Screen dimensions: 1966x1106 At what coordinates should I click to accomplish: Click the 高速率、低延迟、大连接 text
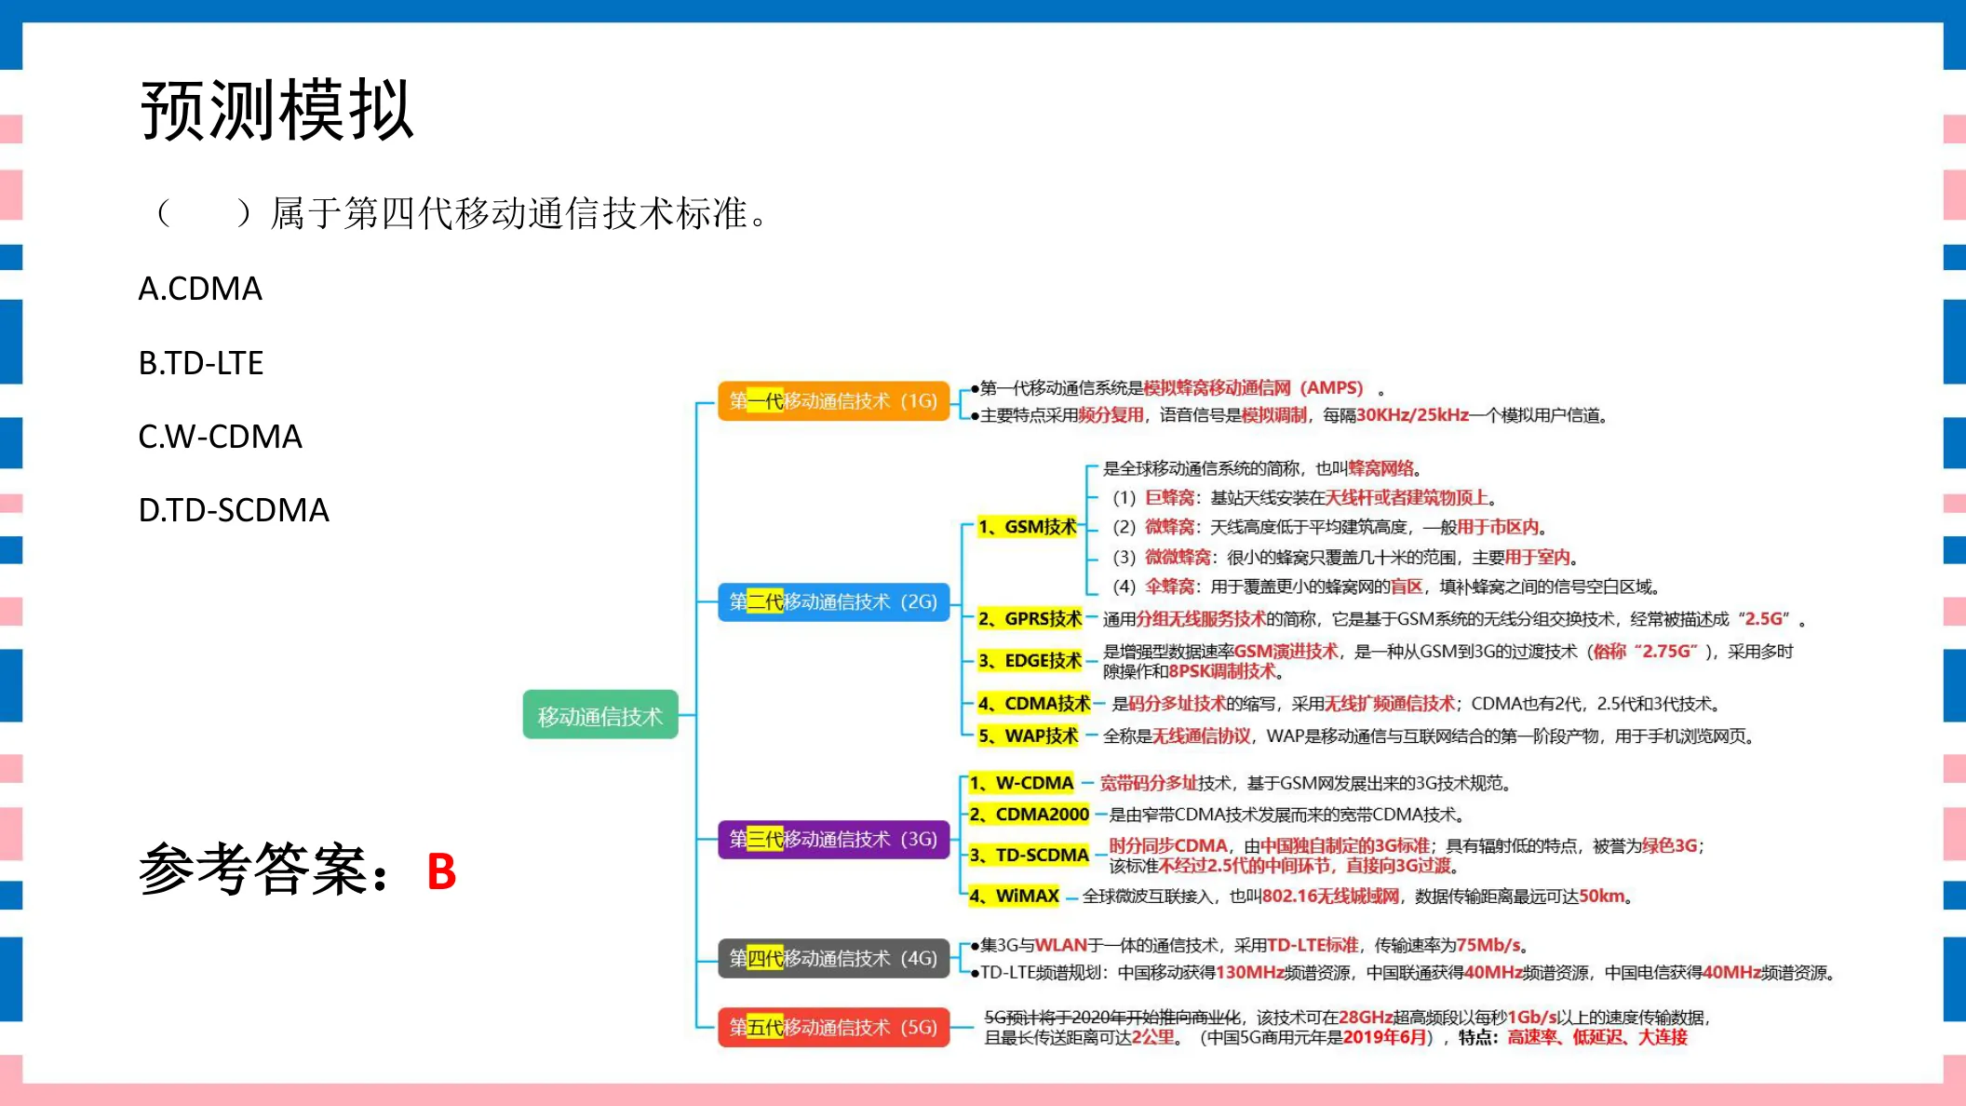click(1597, 1037)
